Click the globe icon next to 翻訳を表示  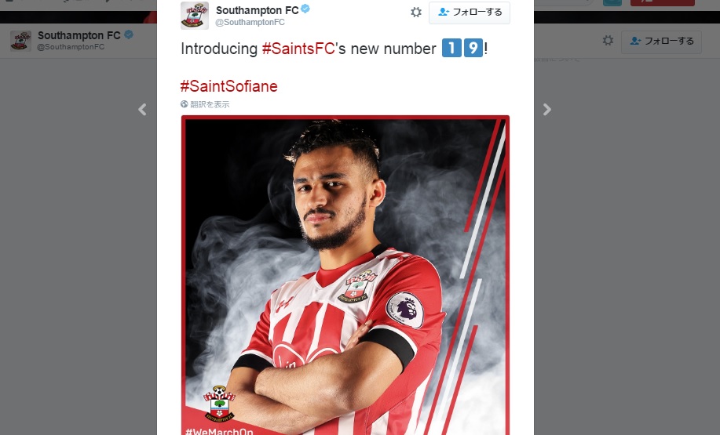[185, 104]
